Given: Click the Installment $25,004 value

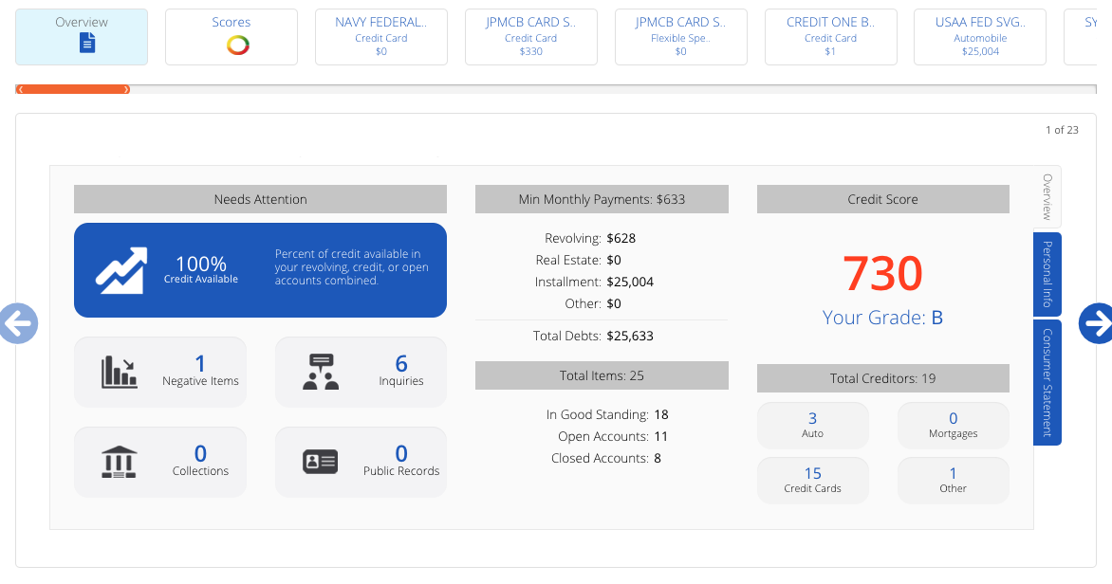Looking at the screenshot, I should coord(630,283).
